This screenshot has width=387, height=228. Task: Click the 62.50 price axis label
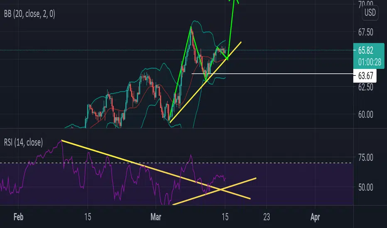point(365,87)
